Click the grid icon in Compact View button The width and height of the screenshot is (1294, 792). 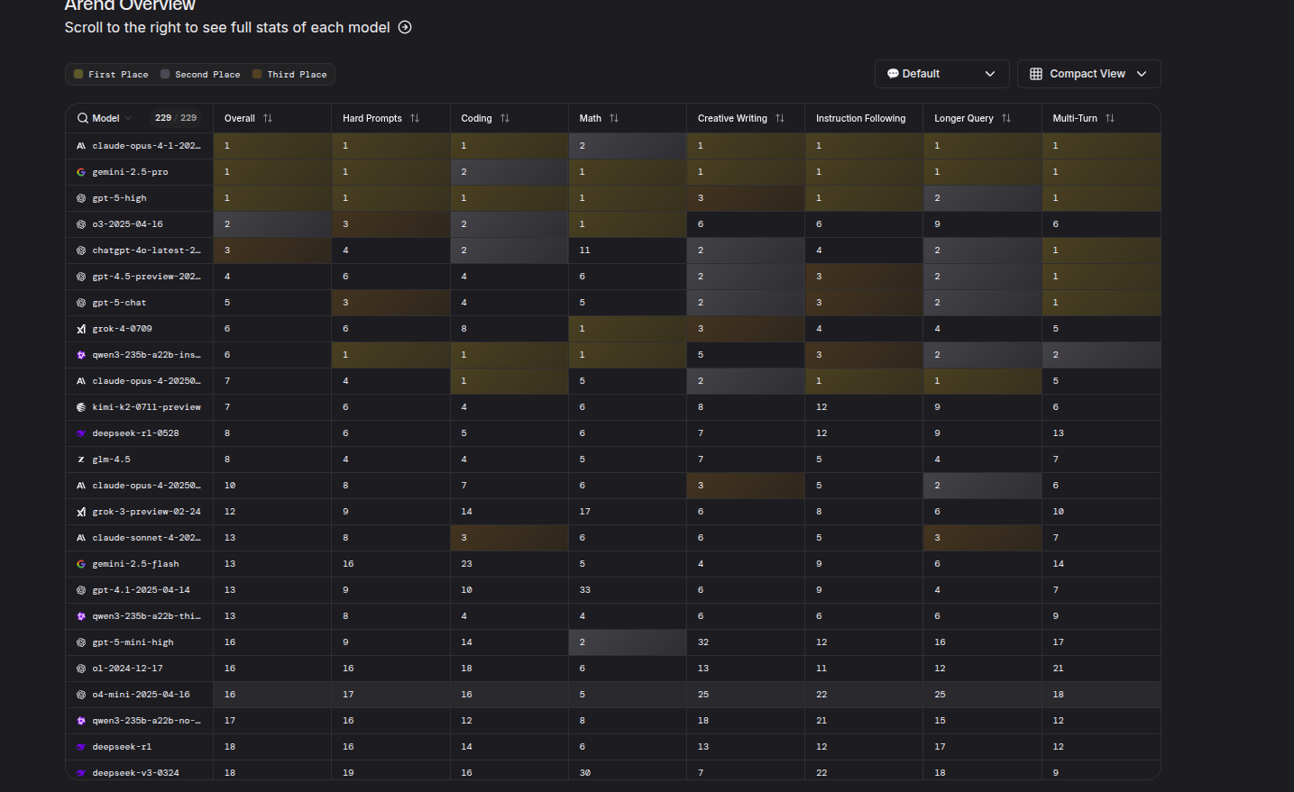1036,74
